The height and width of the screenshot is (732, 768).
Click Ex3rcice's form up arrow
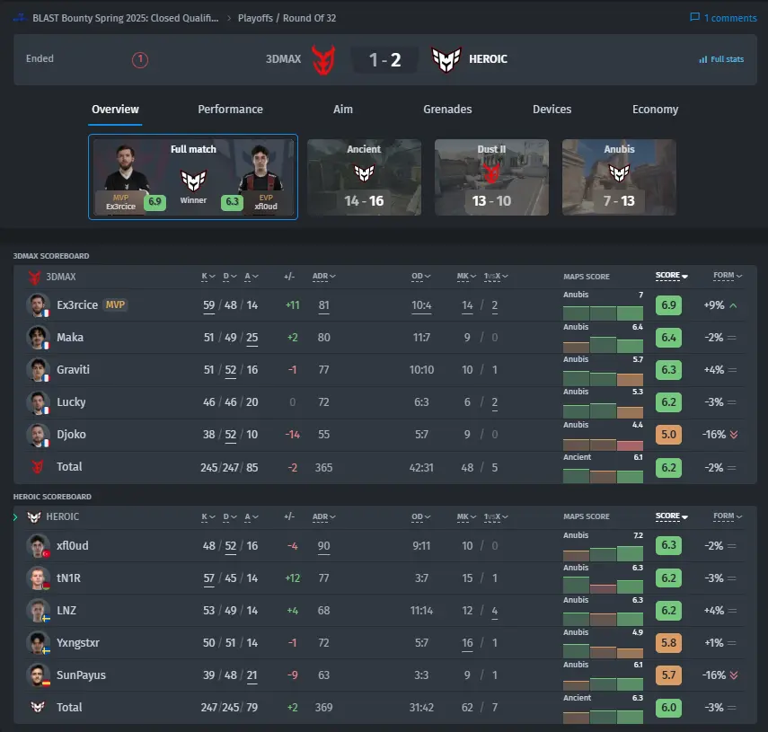tap(733, 305)
